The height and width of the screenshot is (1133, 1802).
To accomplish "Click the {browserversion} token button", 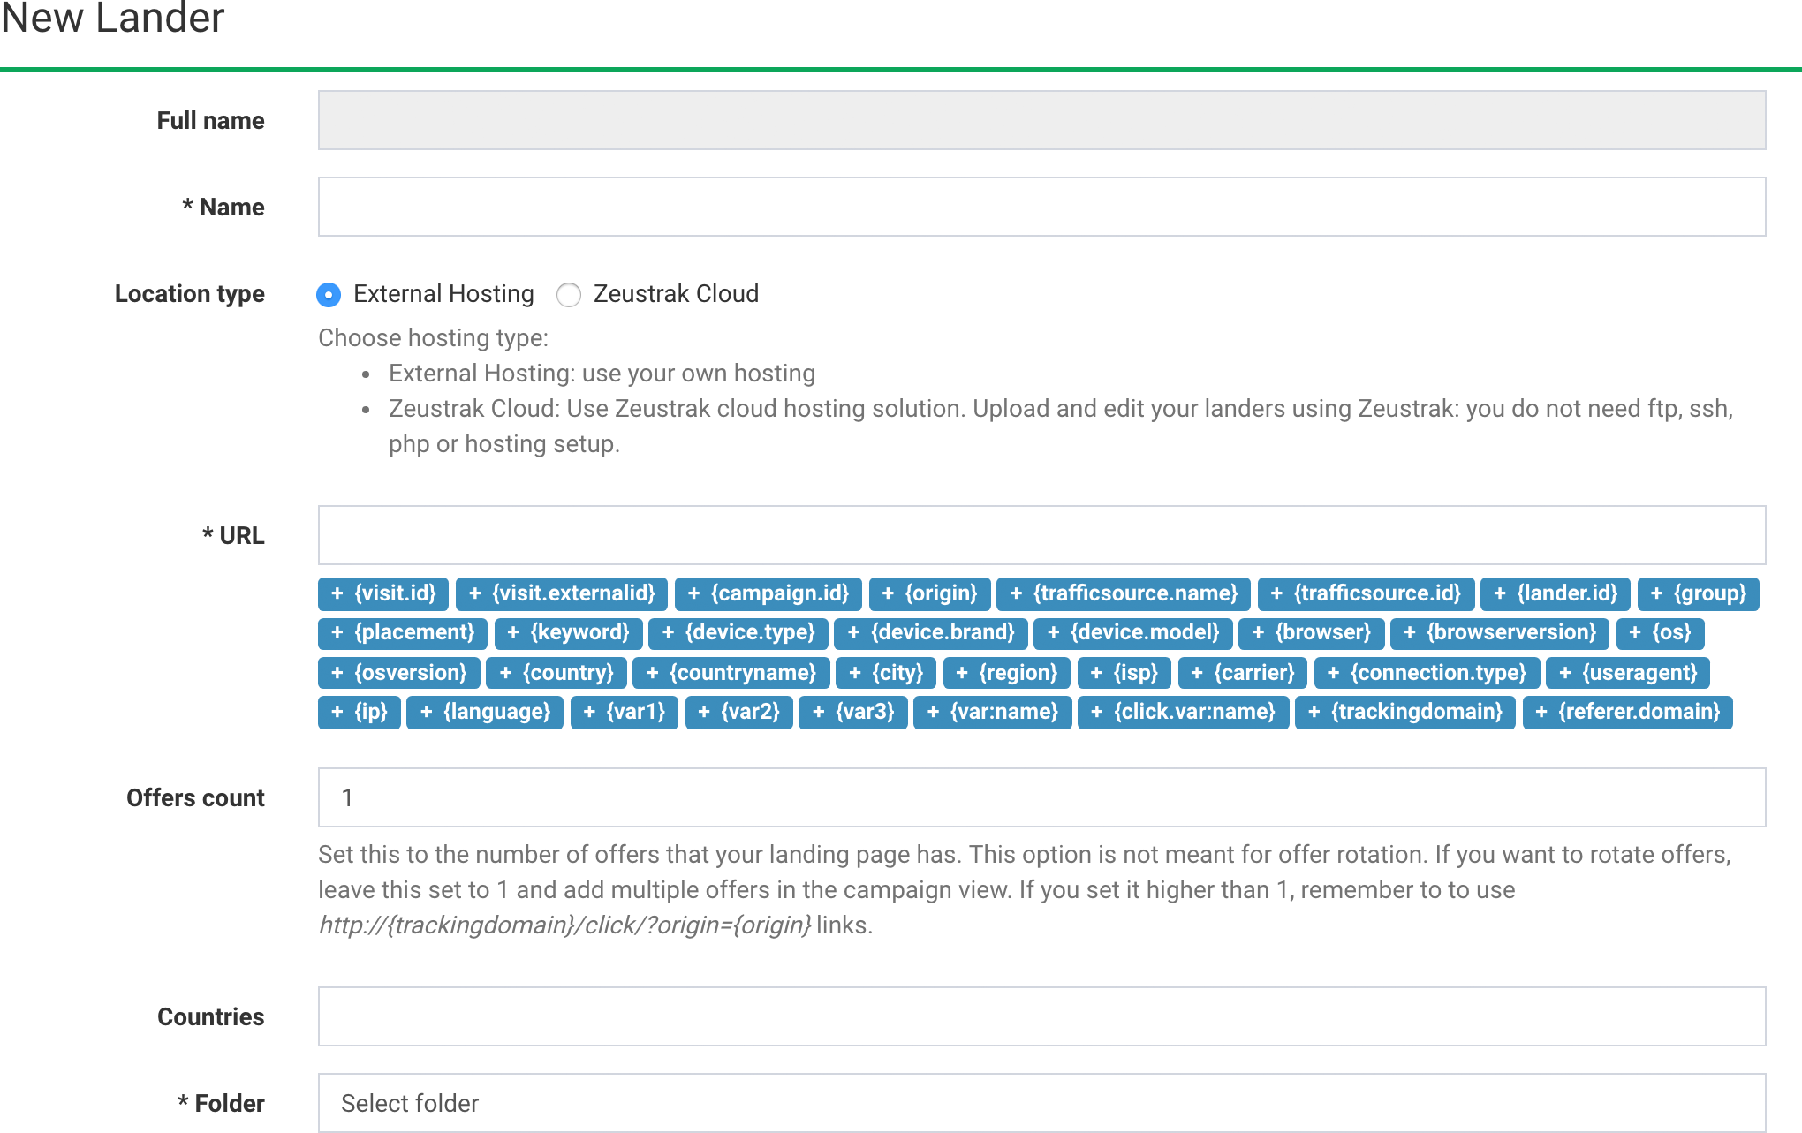I will pos(1499,632).
